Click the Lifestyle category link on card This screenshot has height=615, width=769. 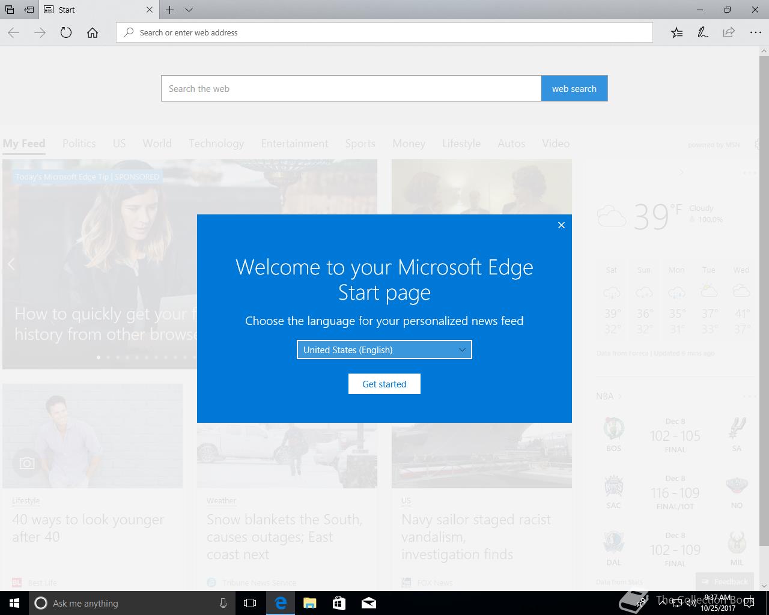click(26, 500)
